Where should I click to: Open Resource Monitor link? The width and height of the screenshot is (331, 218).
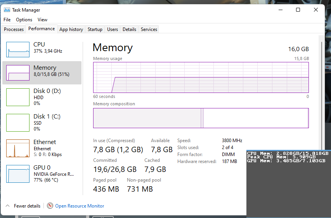coord(80,206)
